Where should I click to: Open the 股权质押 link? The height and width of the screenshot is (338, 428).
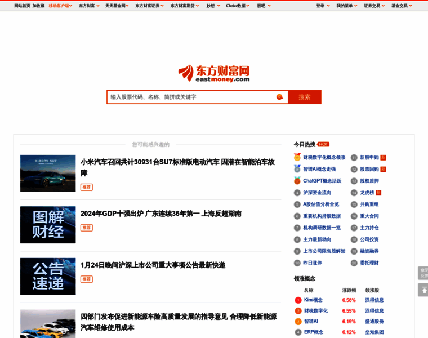pyautogui.click(x=369, y=181)
